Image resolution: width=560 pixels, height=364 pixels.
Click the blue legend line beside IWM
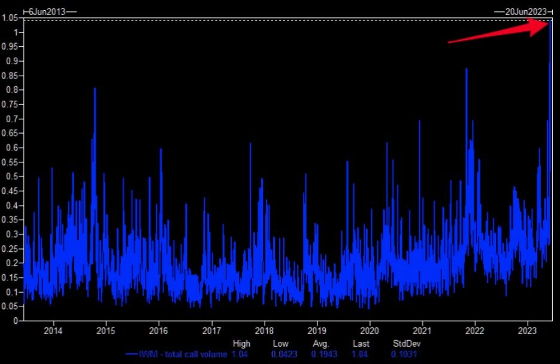coord(131,354)
